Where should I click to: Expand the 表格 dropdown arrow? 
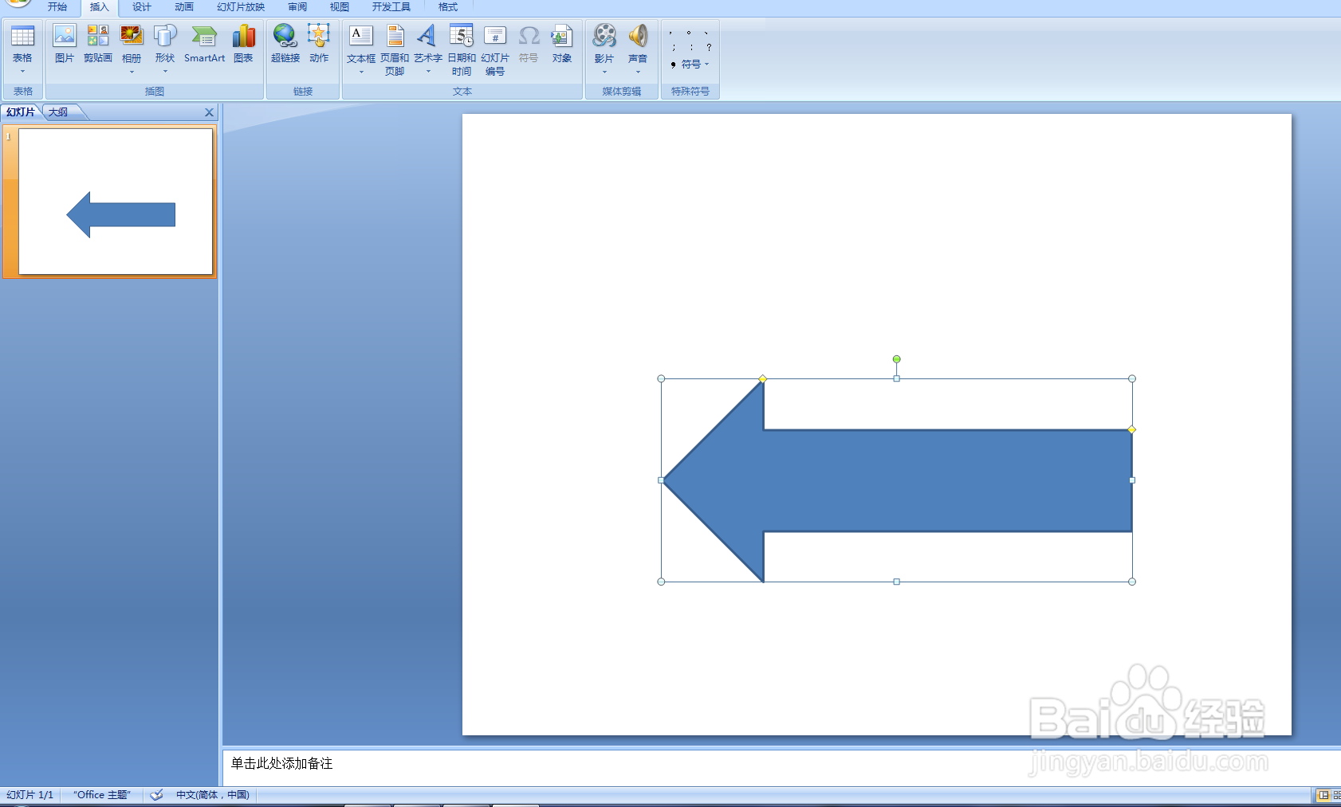(22, 72)
